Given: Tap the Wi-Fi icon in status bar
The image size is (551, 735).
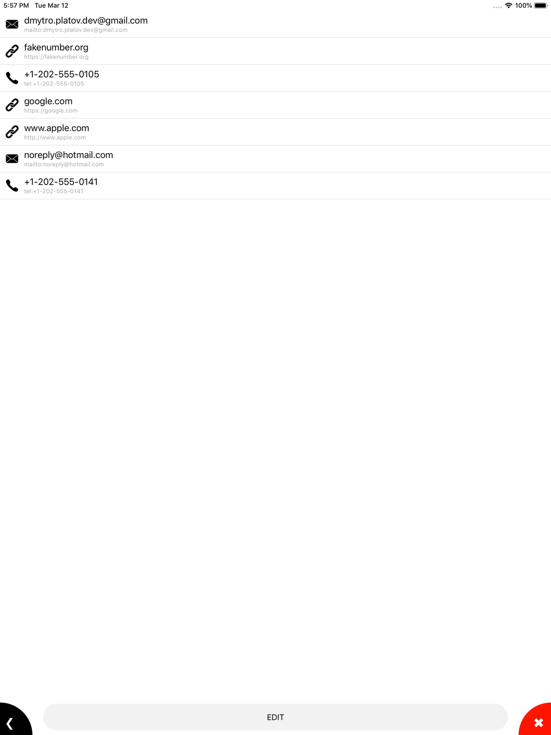Looking at the screenshot, I should point(509,6).
